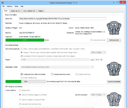
Task: Click the Hathi app icon in title bar
Action: pos(3,3)
